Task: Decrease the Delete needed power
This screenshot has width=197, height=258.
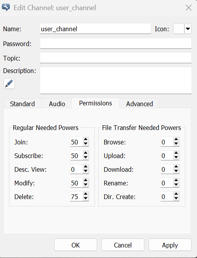Action: click(85, 198)
